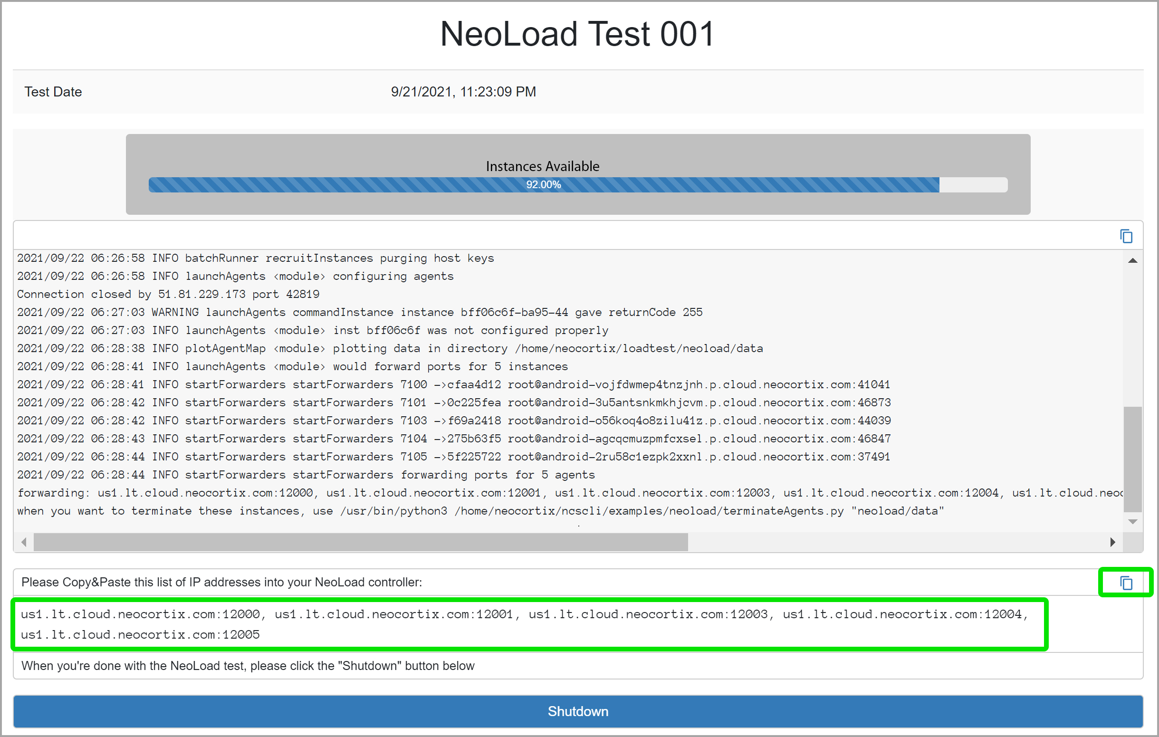The width and height of the screenshot is (1159, 737).
Task: Click the test date value 9/21/2021, 11:23:09 PM
Action: pyautogui.click(x=463, y=92)
